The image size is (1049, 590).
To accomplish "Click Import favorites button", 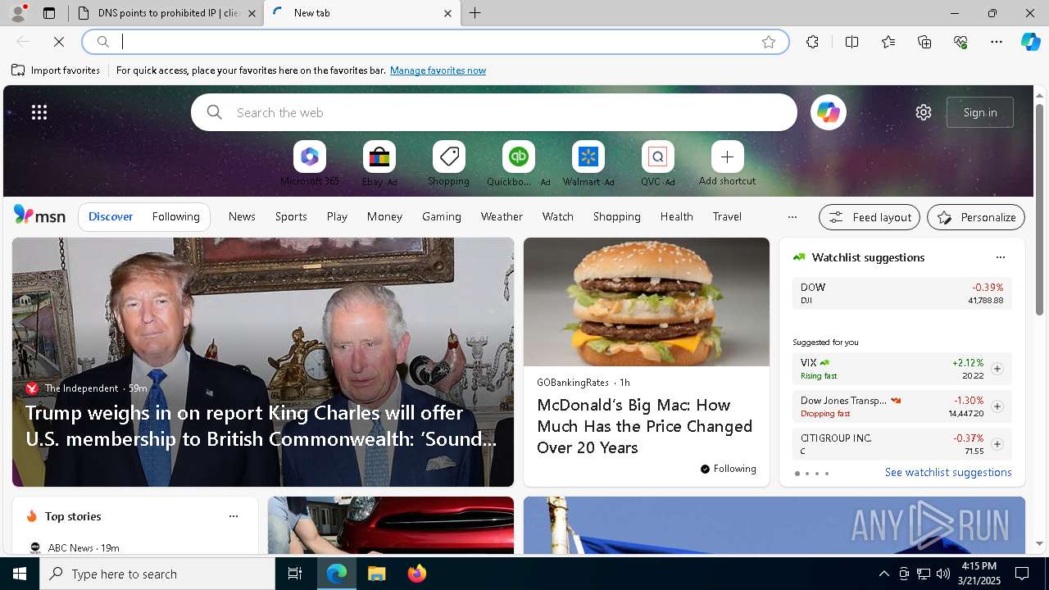I will point(56,70).
